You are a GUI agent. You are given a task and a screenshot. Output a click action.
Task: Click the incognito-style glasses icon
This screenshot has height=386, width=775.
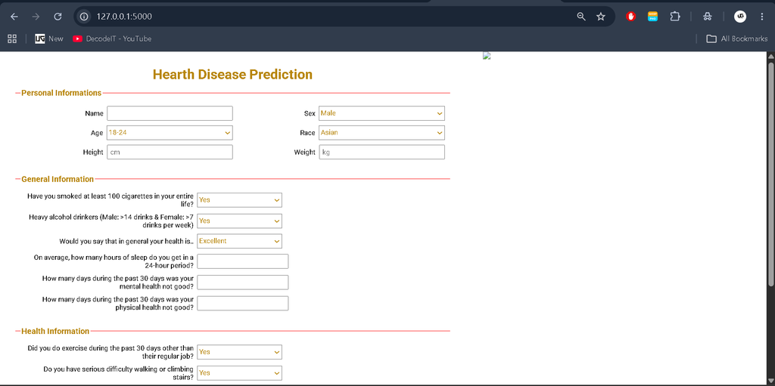[x=708, y=17]
